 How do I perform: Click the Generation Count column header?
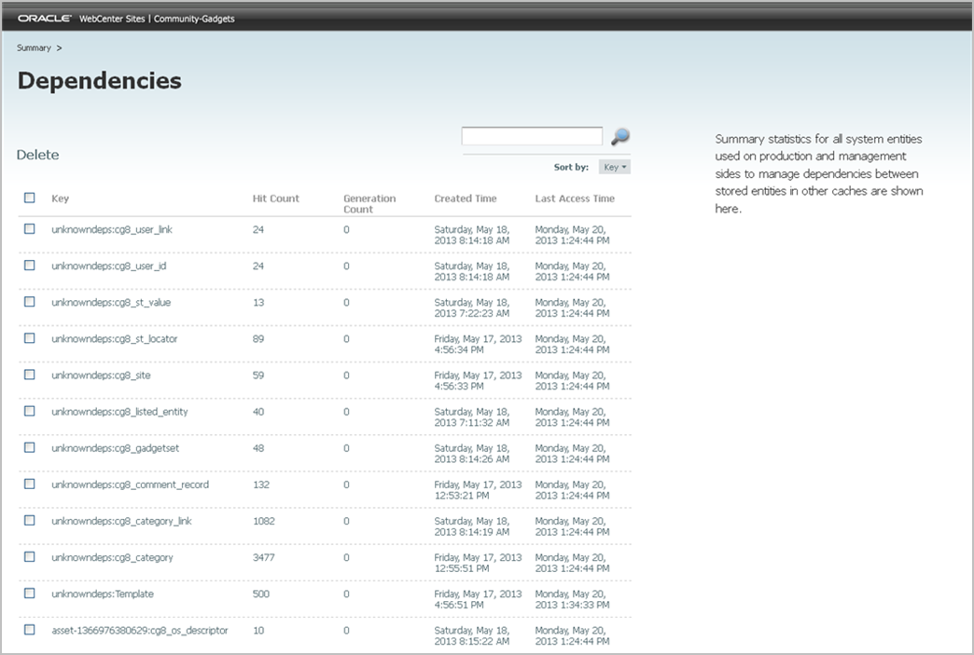pos(369,203)
